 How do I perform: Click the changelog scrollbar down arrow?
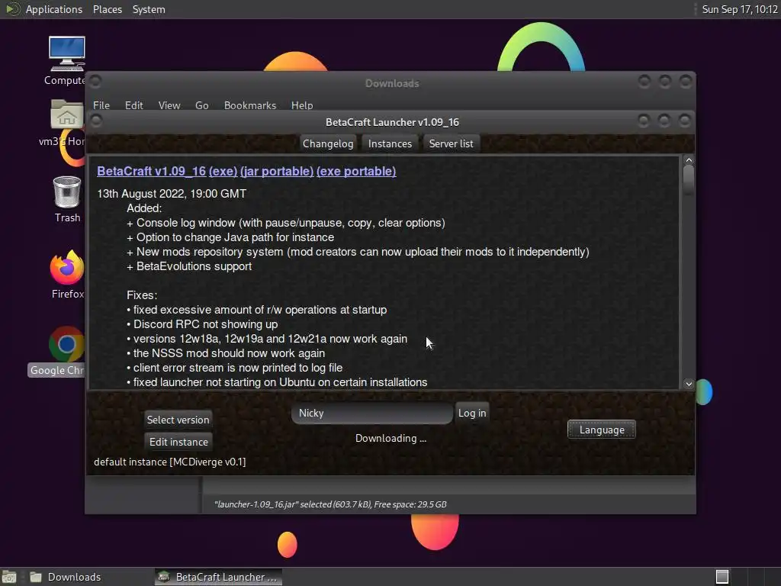[689, 383]
